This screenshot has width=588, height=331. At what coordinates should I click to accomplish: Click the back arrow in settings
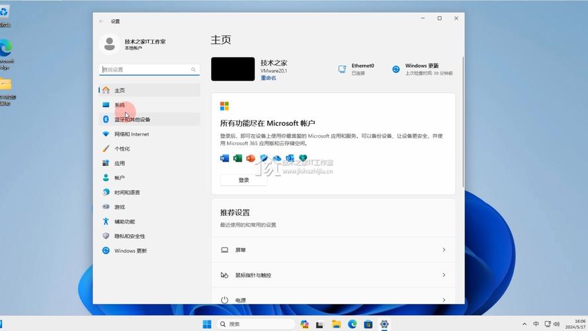tap(101, 21)
